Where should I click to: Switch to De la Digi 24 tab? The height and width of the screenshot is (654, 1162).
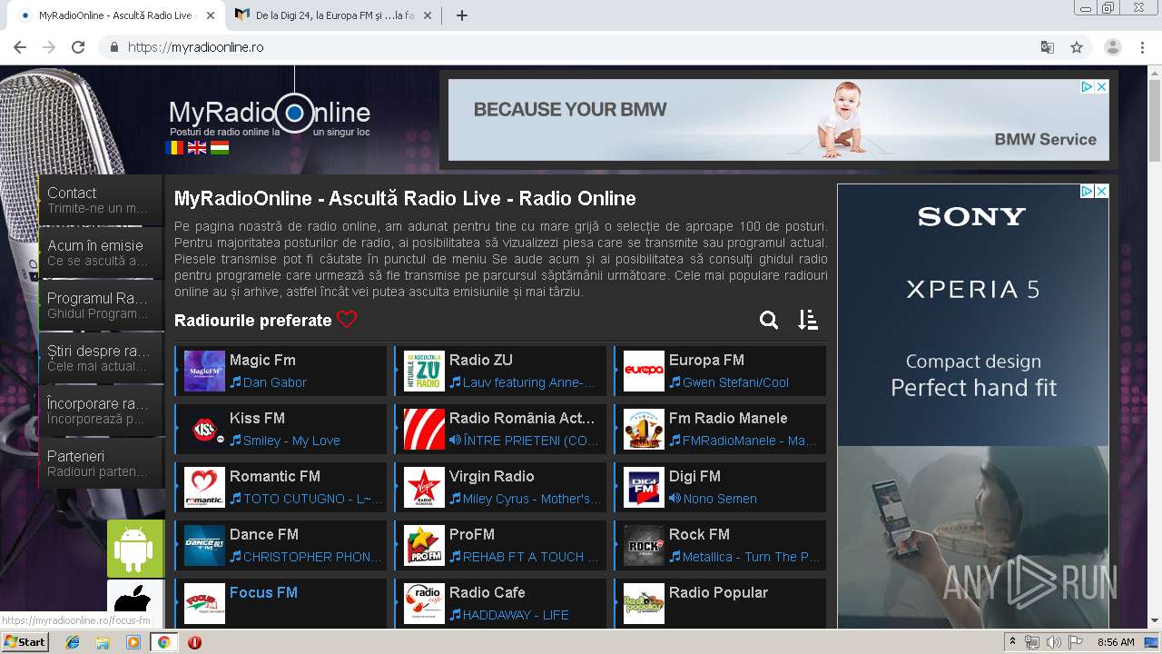(x=335, y=15)
